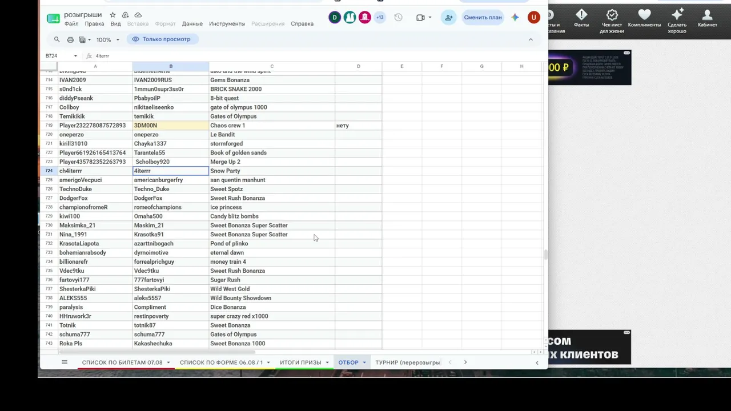Open the Инструменты menu
This screenshot has width=731, height=411.
tap(227, 24)
